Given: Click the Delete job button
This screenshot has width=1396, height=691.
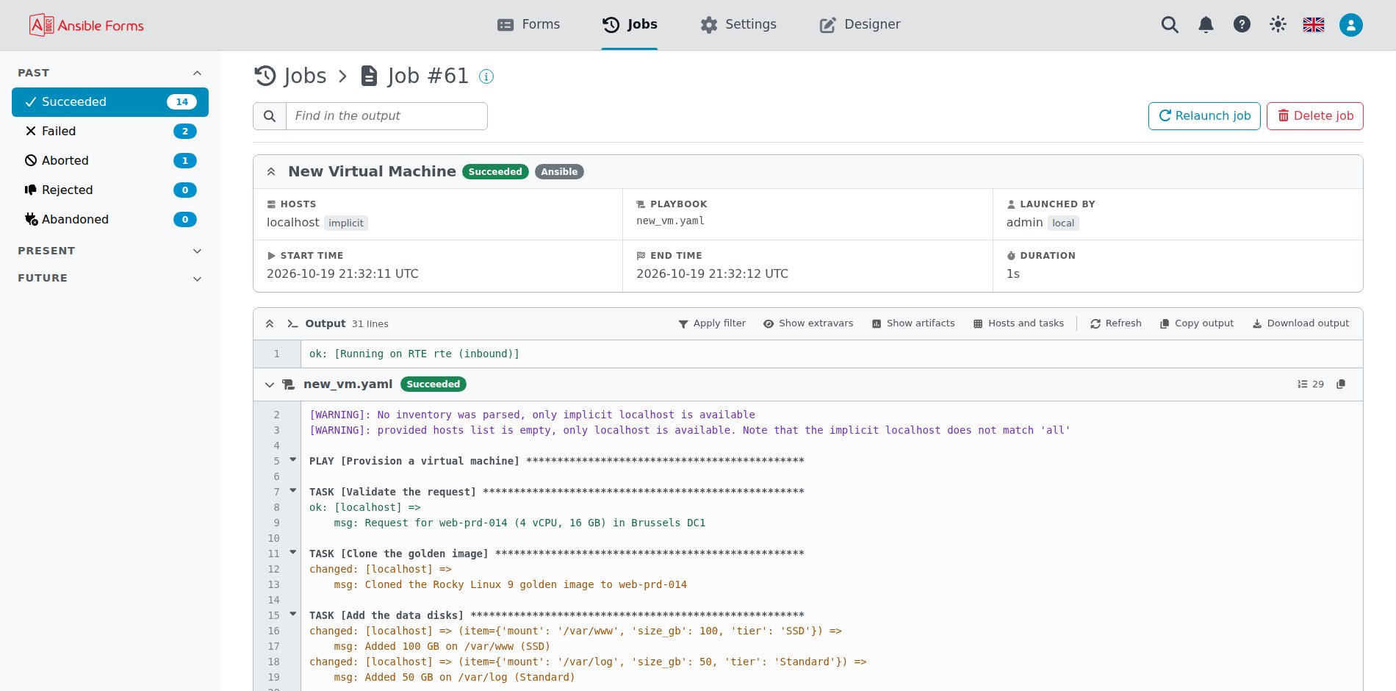Looking at the screenshot, I should pyautogui.click(x=1314, y=116).
